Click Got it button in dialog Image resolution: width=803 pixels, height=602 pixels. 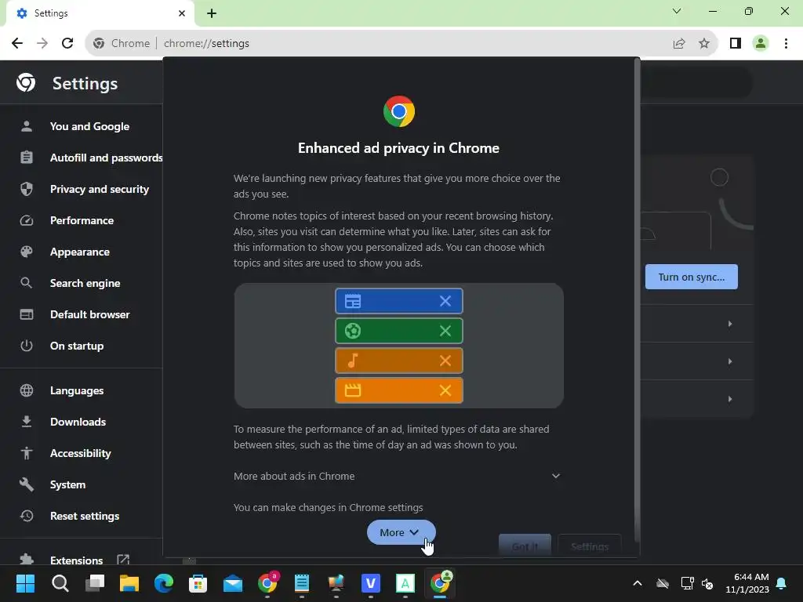(525, 546)
